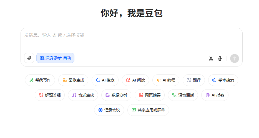Toggle the 深度思考 deep thinking mode
The width and height of the screenshot is (259, 138).
[x=56, y=58]
